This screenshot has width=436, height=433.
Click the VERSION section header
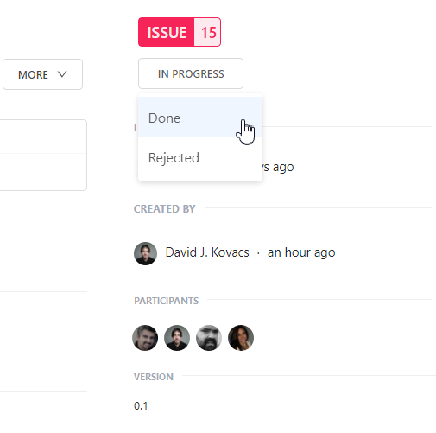point(154,377)
